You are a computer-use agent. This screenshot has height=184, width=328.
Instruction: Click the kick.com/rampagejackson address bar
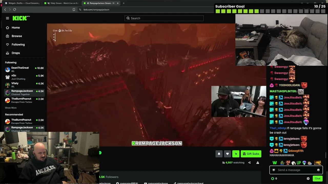tap(96, 9)
